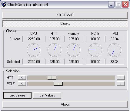Click the PCI-E clock dial gauge
The image size is (130, 111).
pyautogui.click(x=95, y=50)
